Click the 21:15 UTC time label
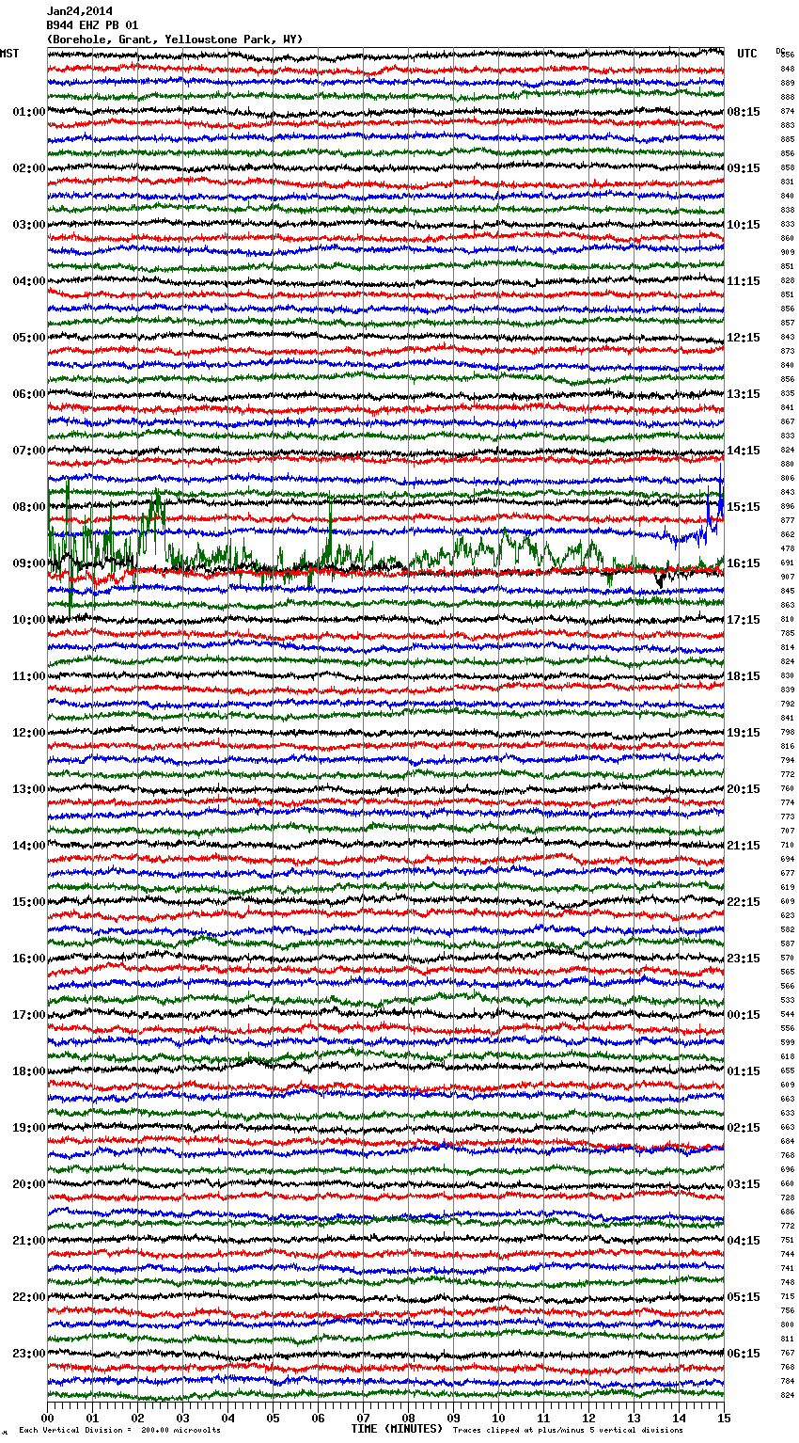 click(x=744, y=846)
